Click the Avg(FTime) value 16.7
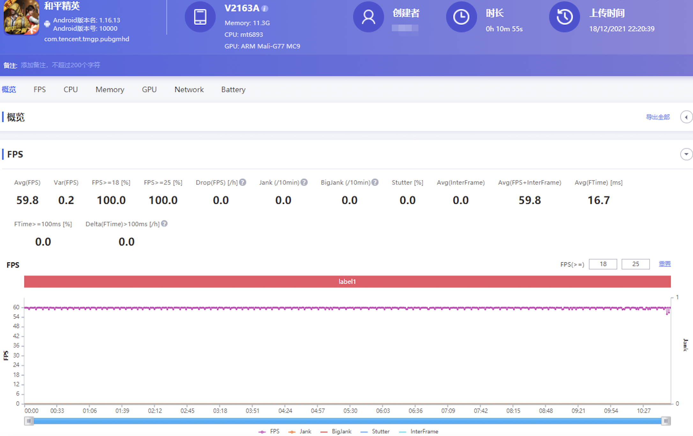 [x=599, y=200]
